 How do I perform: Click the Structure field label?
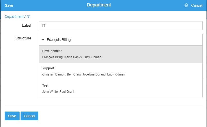(x=23, y=38)
